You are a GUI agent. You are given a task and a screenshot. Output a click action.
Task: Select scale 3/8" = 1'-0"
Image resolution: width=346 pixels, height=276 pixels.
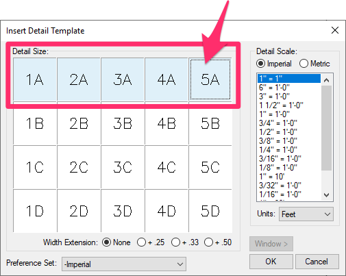(289, 140)
